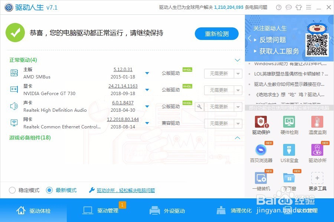
Task: Click the sound card speaker icon
Action: (14, 106)
